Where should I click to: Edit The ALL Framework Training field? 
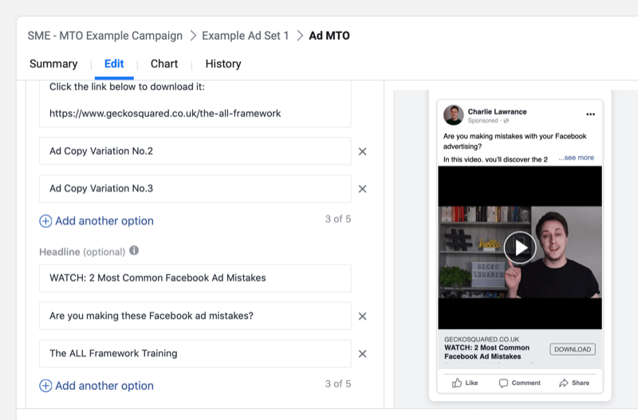click(195, 353)
